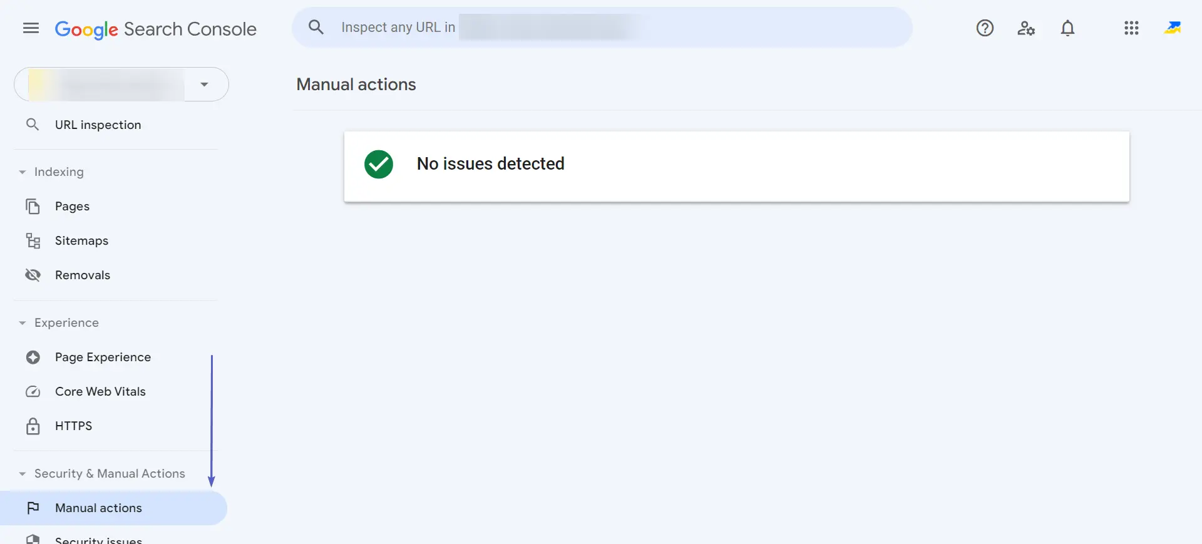Open the Google apps grid
The image size is (1202, 544).
click(x=1131, y=28)
